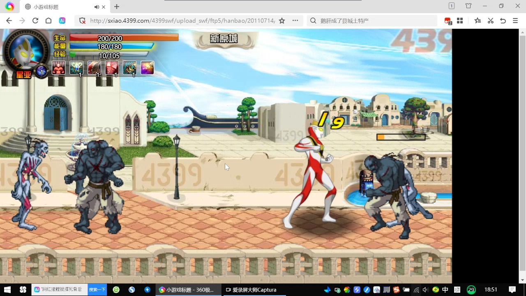Screen dimensions: 526x296
Task: Open a new tab with the plus button
Action: pos(117,7)
